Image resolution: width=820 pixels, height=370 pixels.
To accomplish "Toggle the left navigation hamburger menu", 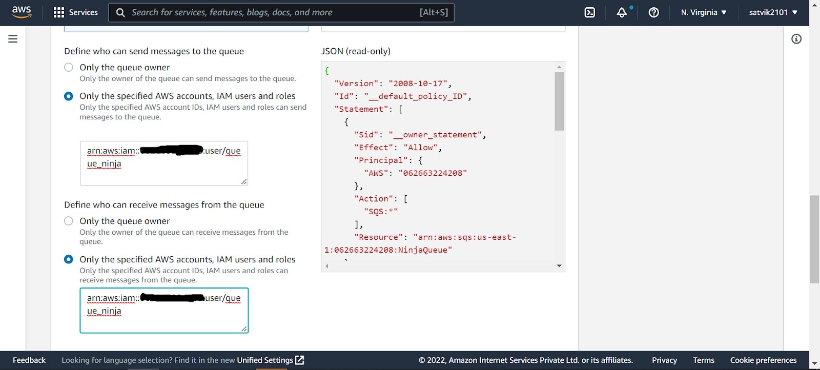I will (13, 39).
